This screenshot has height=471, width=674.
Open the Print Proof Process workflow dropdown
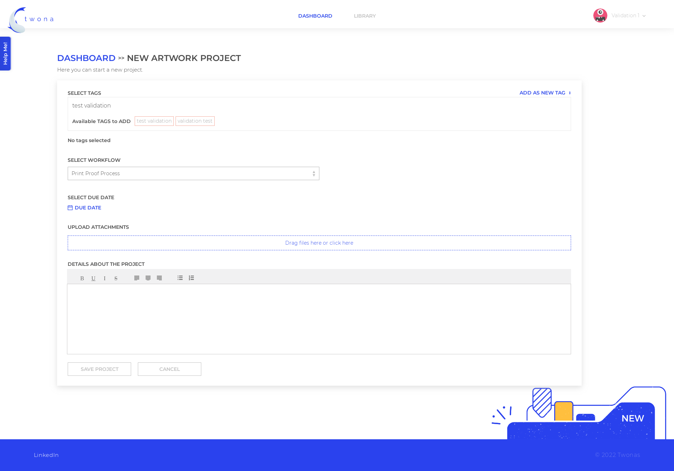click(x=194, y=173)
